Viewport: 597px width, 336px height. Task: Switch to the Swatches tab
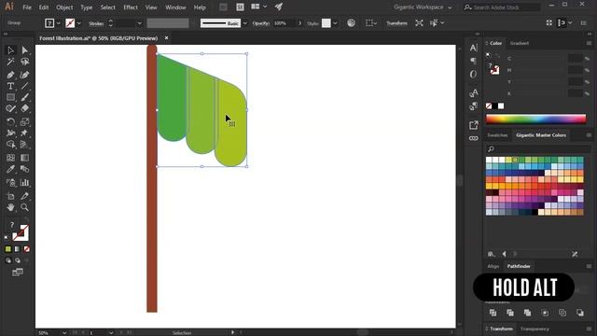click(x=497, y=135)
